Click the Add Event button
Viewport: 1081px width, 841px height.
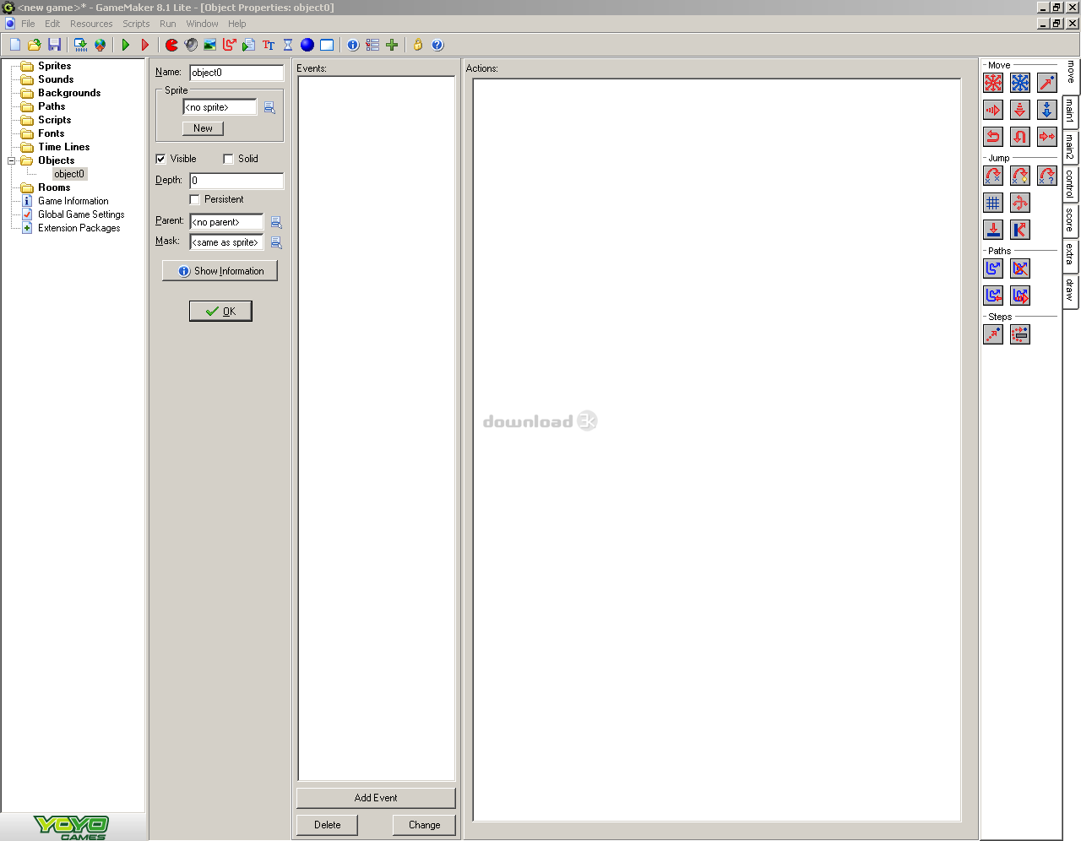[376, 798]
